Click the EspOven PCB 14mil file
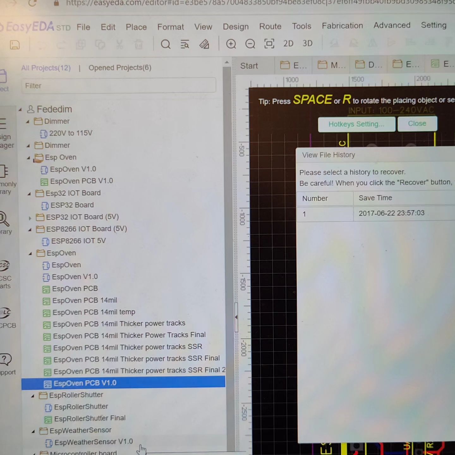Screen dimensions: 455x455 pos(80,300)
